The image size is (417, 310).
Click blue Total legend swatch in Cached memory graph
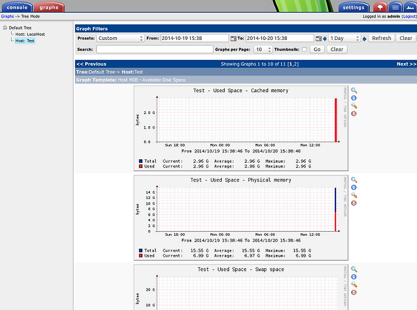pos(141,161)
